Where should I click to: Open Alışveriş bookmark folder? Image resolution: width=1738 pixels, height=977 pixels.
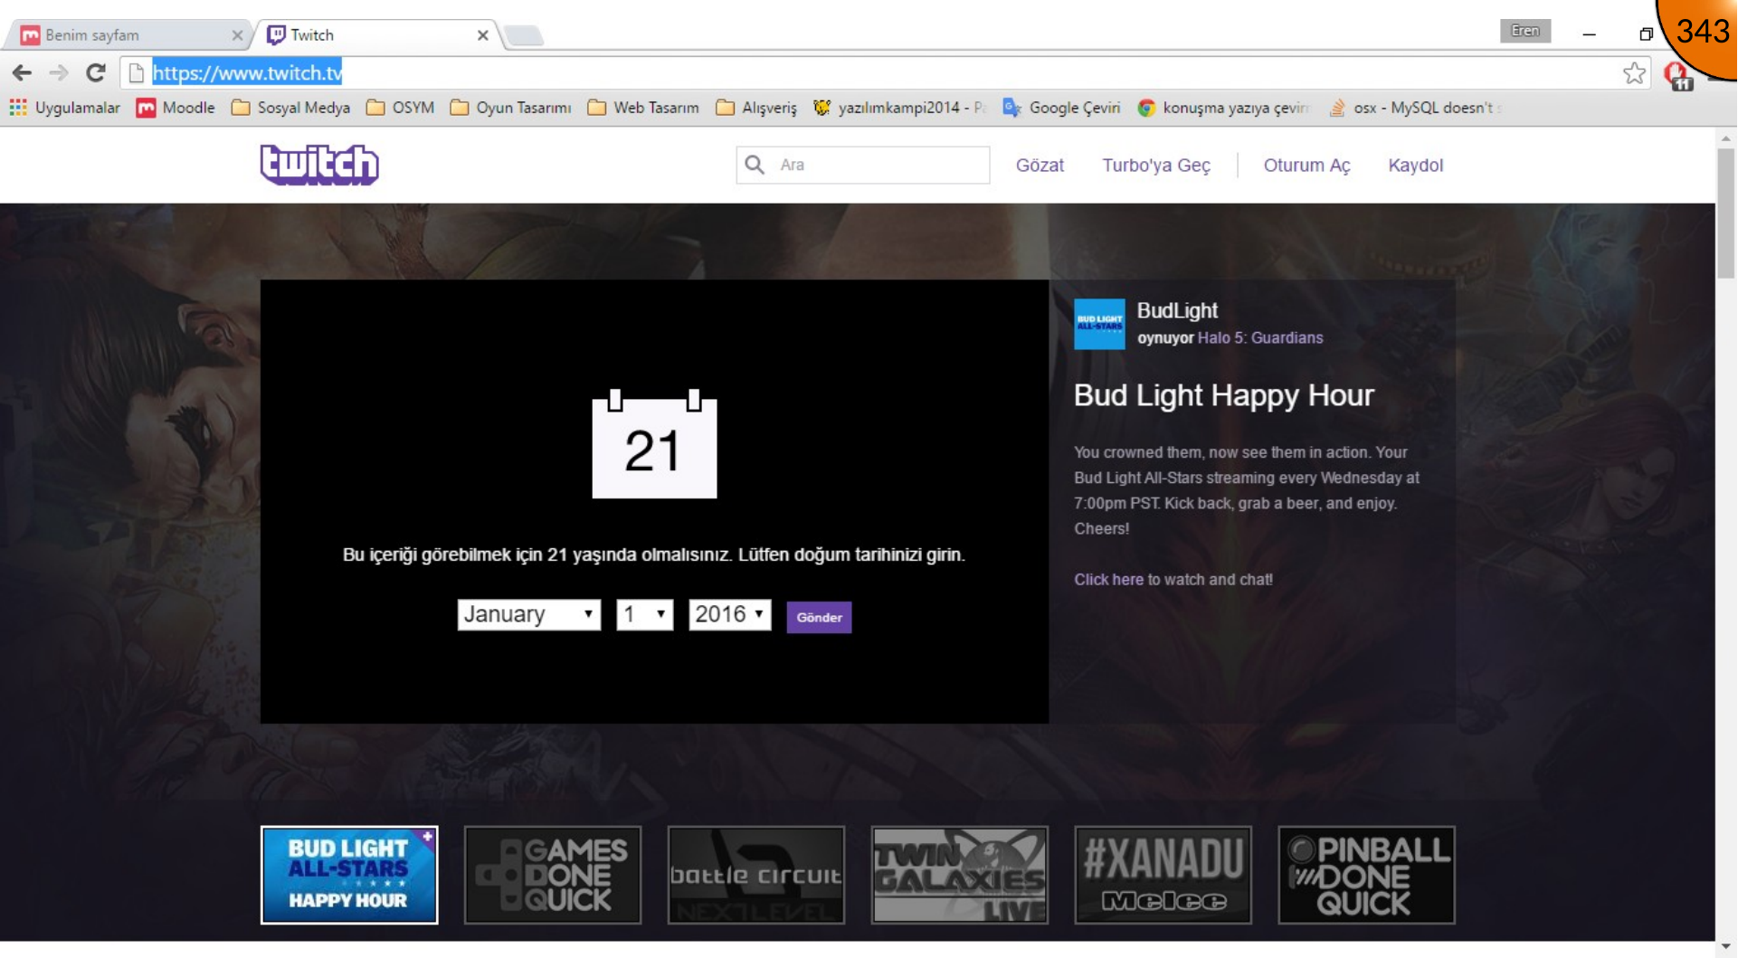(756, 108)
